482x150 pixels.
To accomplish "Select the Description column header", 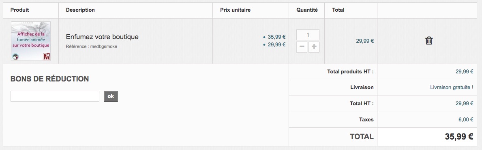I will click(x=80, y=10).
